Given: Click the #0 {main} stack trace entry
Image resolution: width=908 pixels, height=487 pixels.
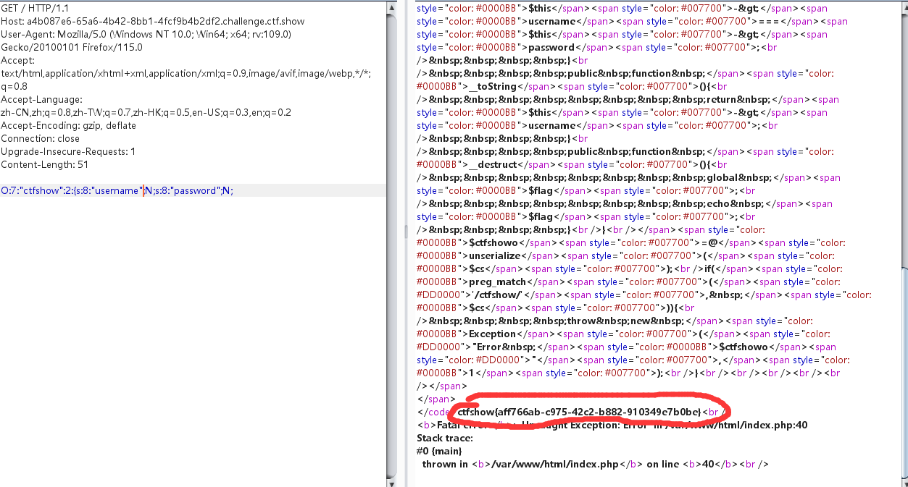Looking at the screenshot, I should 439,451.
